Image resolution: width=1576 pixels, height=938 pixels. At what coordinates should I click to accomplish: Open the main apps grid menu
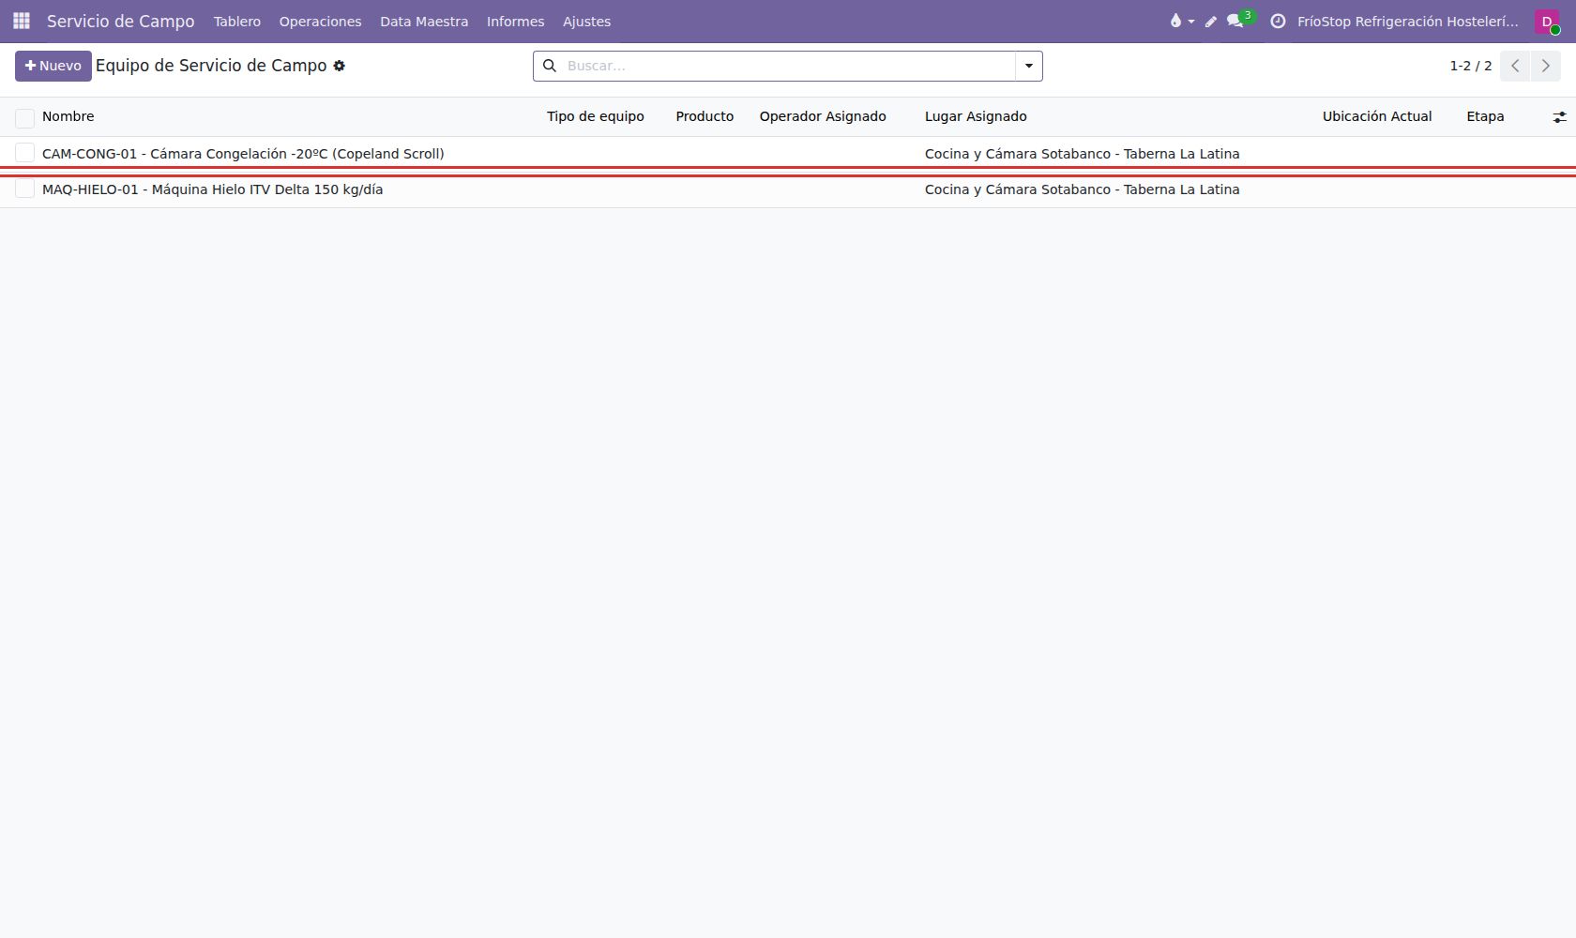click(x=22, y=21)
